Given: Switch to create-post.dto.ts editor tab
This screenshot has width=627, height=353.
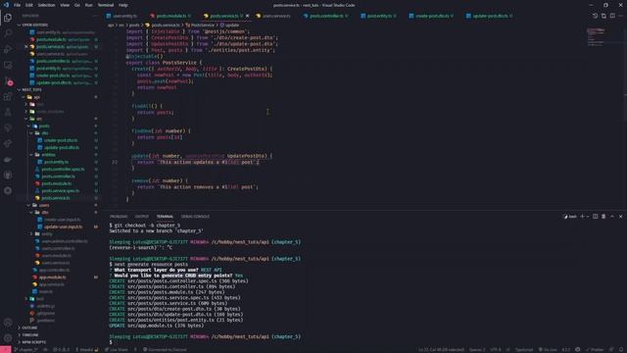Looking at the screenshot, I should pyautogui.click(x=431, y=16).
